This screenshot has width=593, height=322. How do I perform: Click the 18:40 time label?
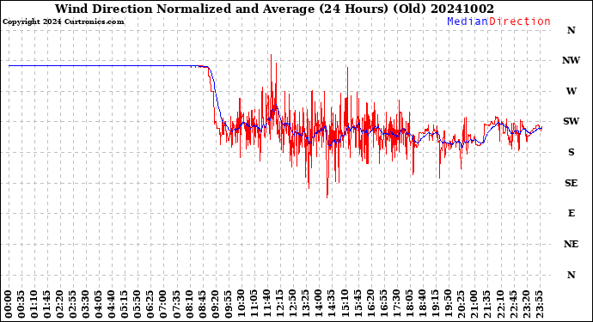point(423,304)
